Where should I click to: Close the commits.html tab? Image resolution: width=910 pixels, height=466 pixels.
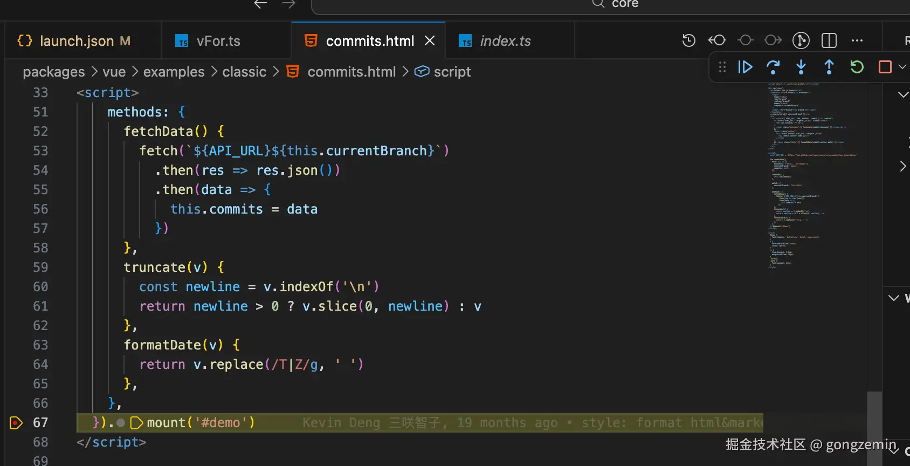[430, 41]
